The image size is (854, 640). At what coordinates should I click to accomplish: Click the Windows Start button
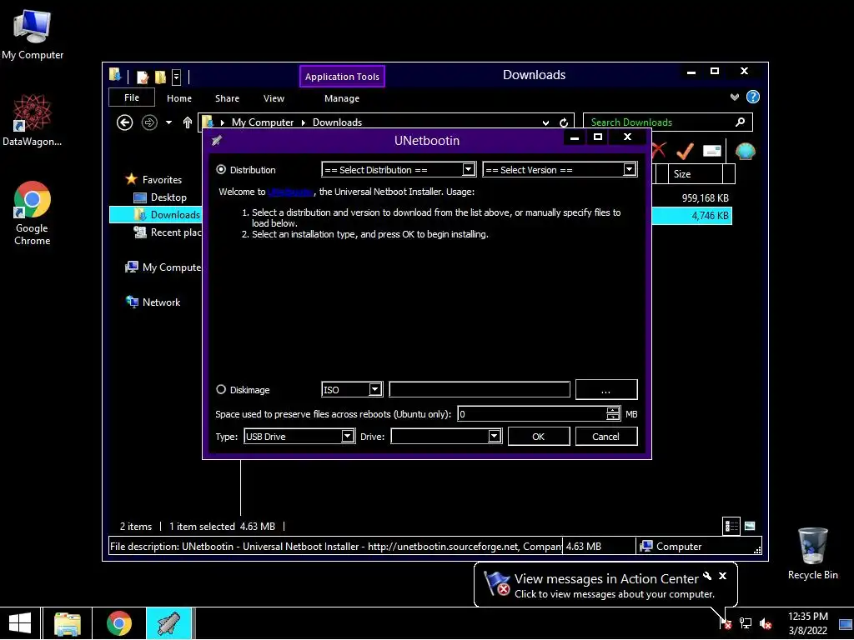(x=20, y=623)
